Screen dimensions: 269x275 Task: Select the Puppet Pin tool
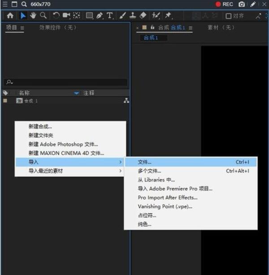click(x=169, y=16)
